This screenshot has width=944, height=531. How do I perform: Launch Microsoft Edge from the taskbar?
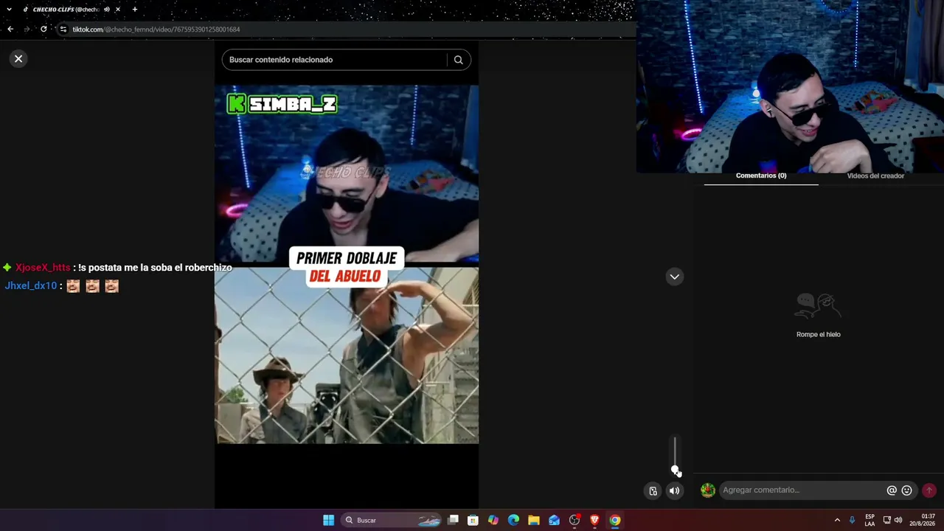tap(513, 520)
